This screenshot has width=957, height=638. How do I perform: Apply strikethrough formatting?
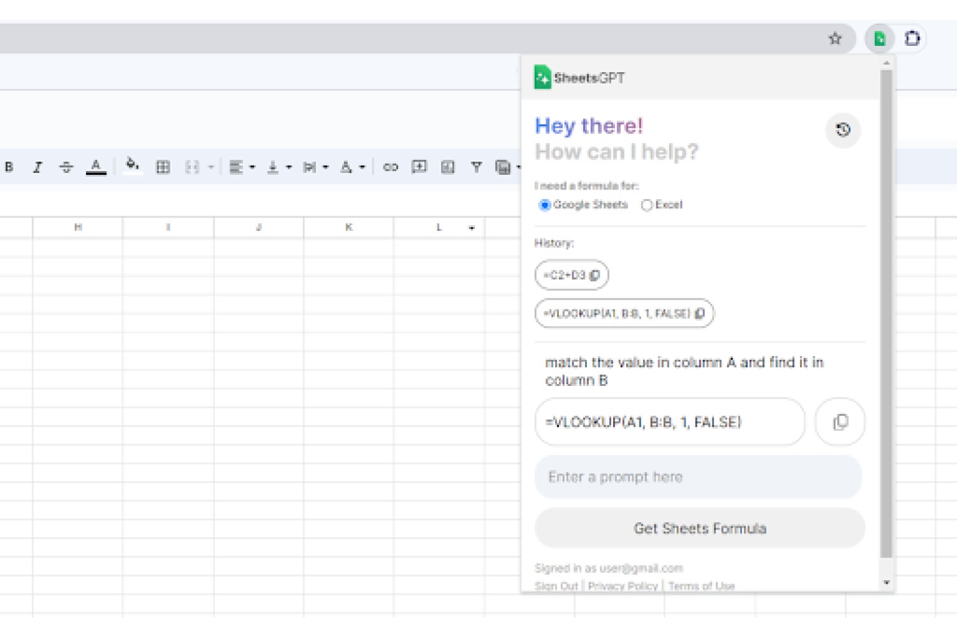66,167
